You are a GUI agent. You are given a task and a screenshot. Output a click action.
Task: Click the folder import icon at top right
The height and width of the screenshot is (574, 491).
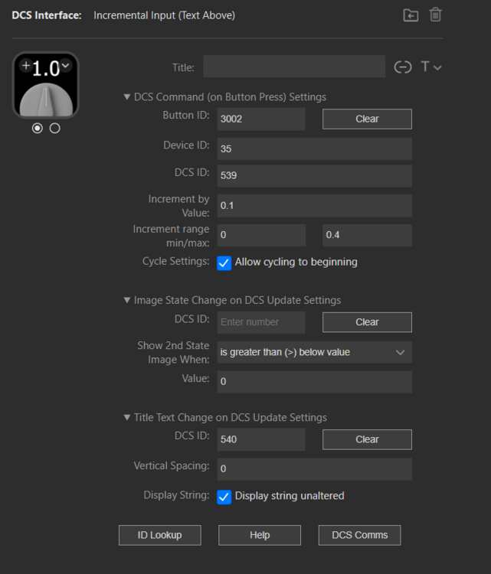[x=411, y=15]
